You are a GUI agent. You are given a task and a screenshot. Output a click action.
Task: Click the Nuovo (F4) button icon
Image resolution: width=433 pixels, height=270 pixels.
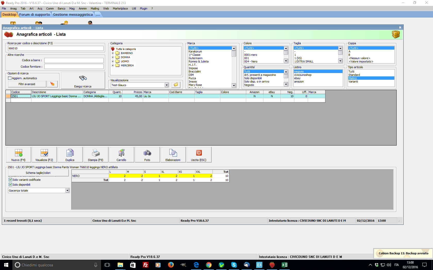[18, 153]
